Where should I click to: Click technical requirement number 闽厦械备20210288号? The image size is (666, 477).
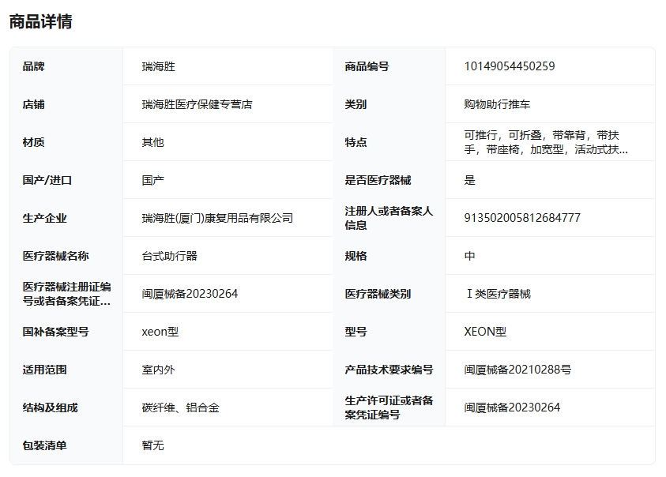point(517,370)
